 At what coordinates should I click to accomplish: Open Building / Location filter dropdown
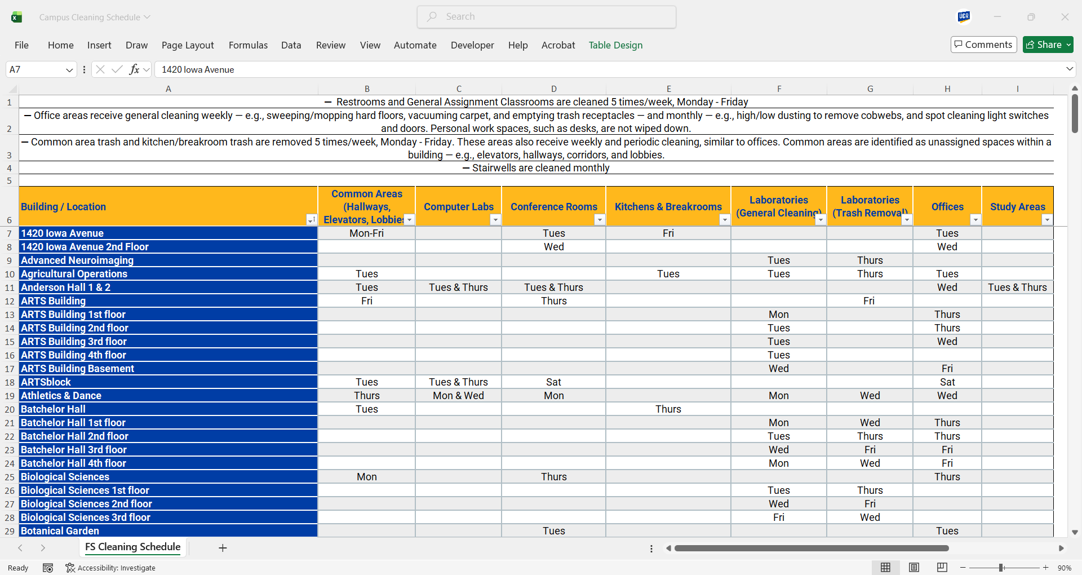[x=311, y=220]
